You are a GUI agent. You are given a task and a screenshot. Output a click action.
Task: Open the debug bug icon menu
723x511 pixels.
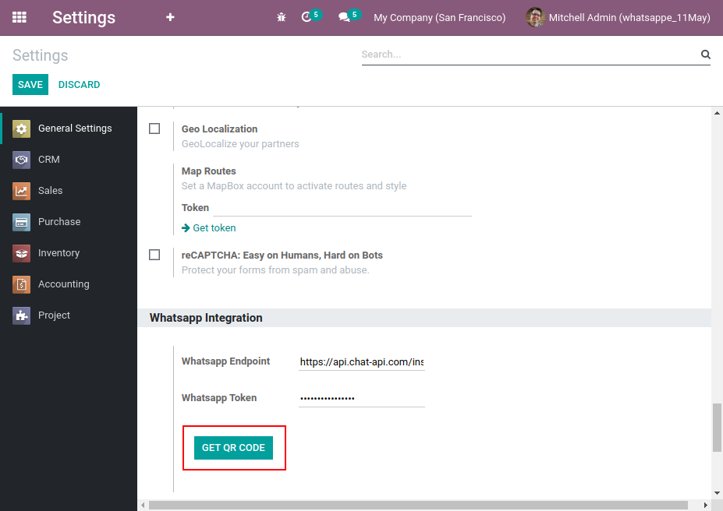(x=282, y=17)
